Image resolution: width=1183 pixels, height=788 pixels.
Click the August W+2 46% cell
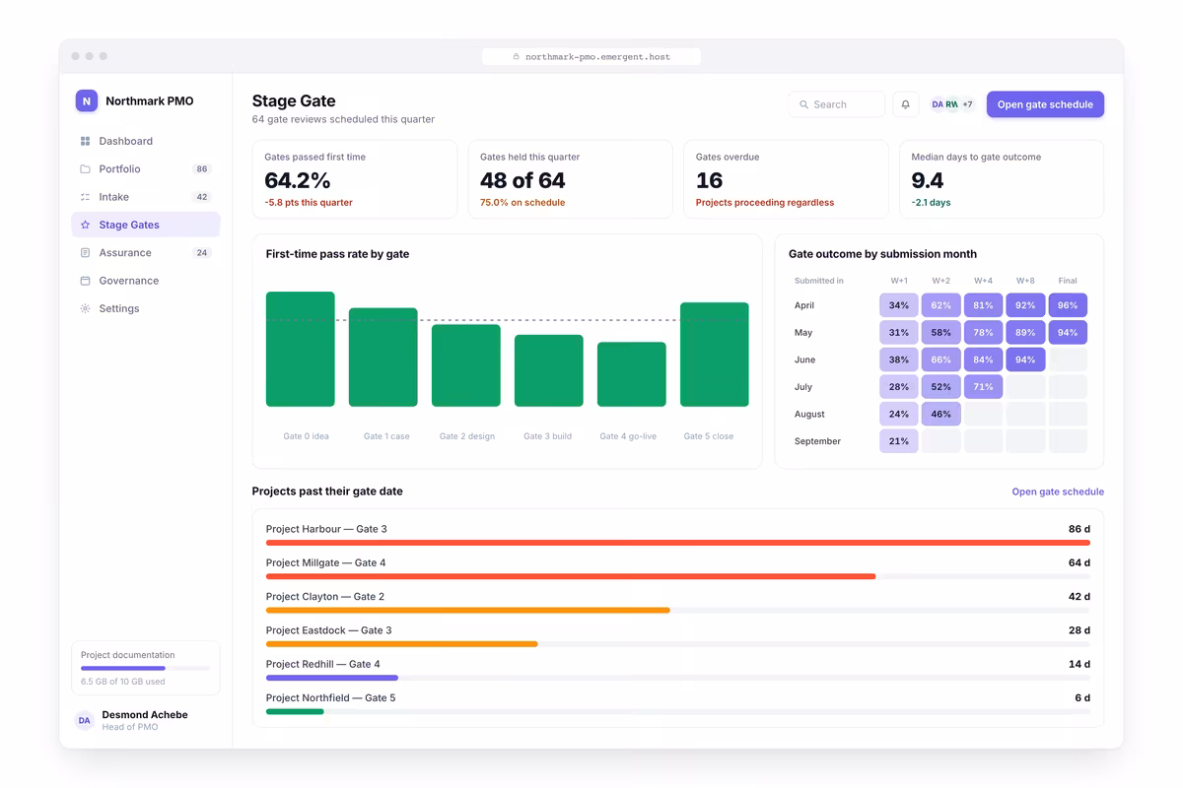pyautogui.click(x=941, y=414)
